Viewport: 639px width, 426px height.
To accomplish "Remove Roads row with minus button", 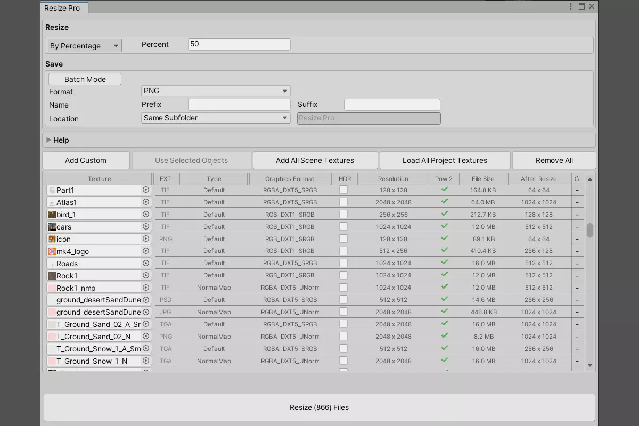I will click(577, 264).
